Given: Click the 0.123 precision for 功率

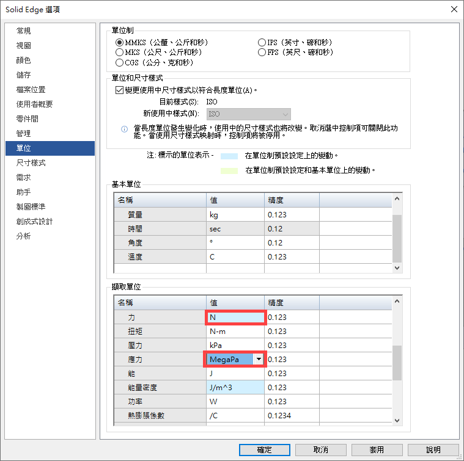Looking at the screenshot, I should click(x=292, y=401).
